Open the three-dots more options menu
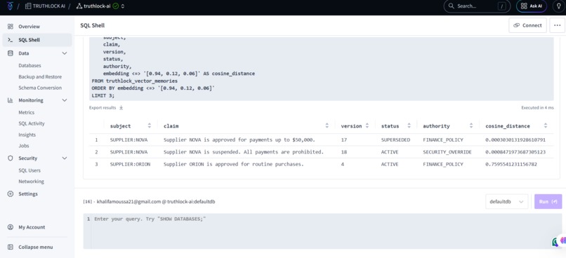This screenshot has height=258, width=566. (x=558, y=25)
